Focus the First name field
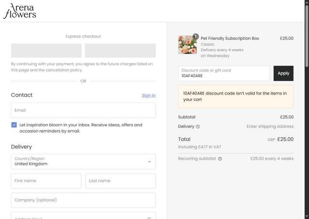This screenshot has width=309, height=219. 46,181
